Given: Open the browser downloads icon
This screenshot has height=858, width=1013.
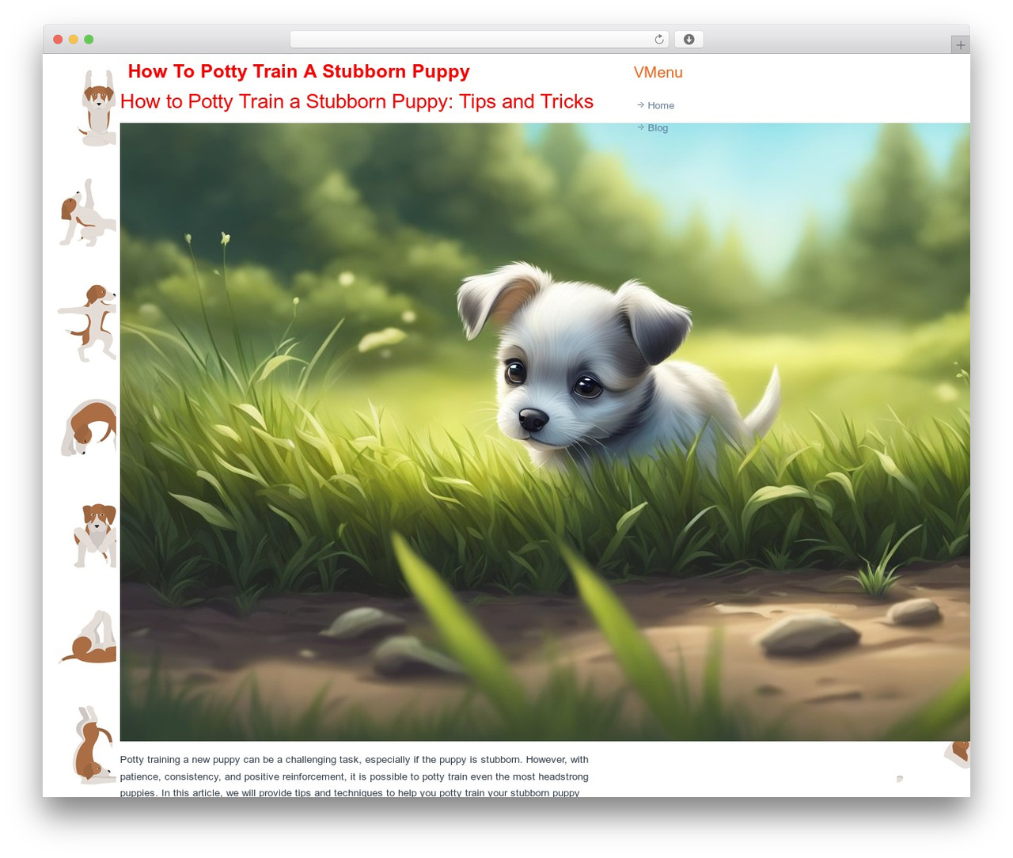Looking at the screenshot, I should [689, 40].
